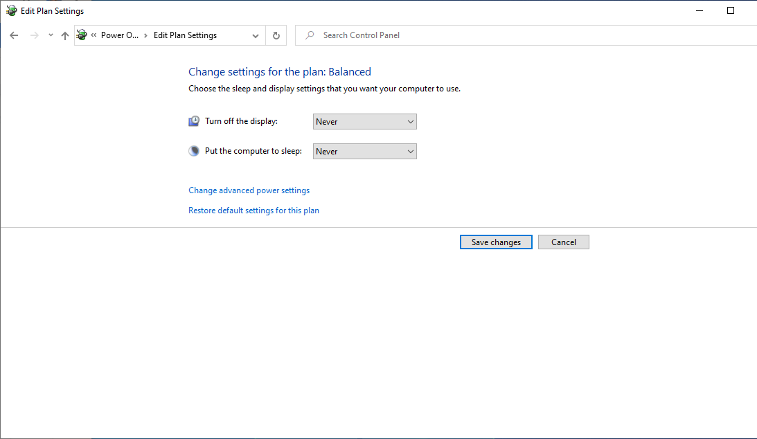The image size is (757, 439).
Task: Go back using the Back arrow
Action: [14, 35]
